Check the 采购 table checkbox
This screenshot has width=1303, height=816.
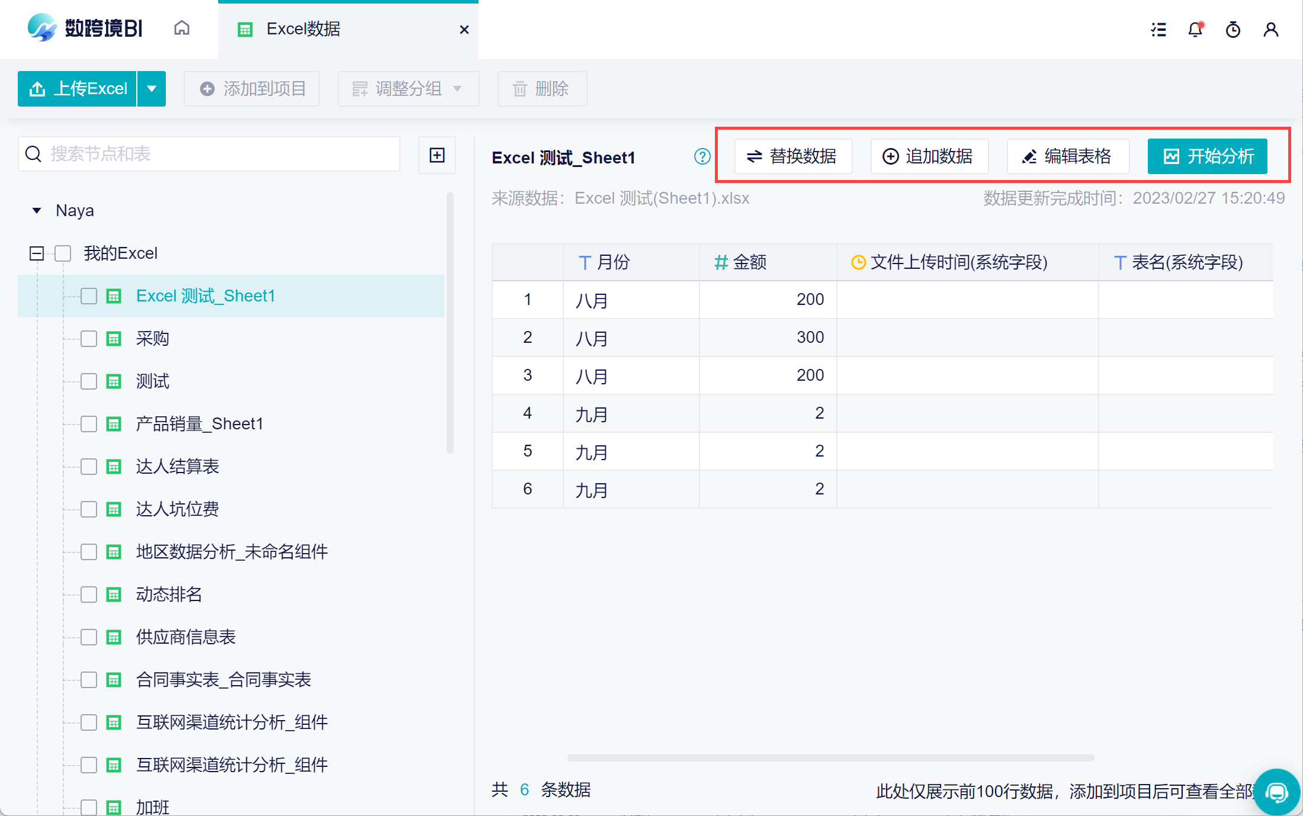[x=89, y=339]
